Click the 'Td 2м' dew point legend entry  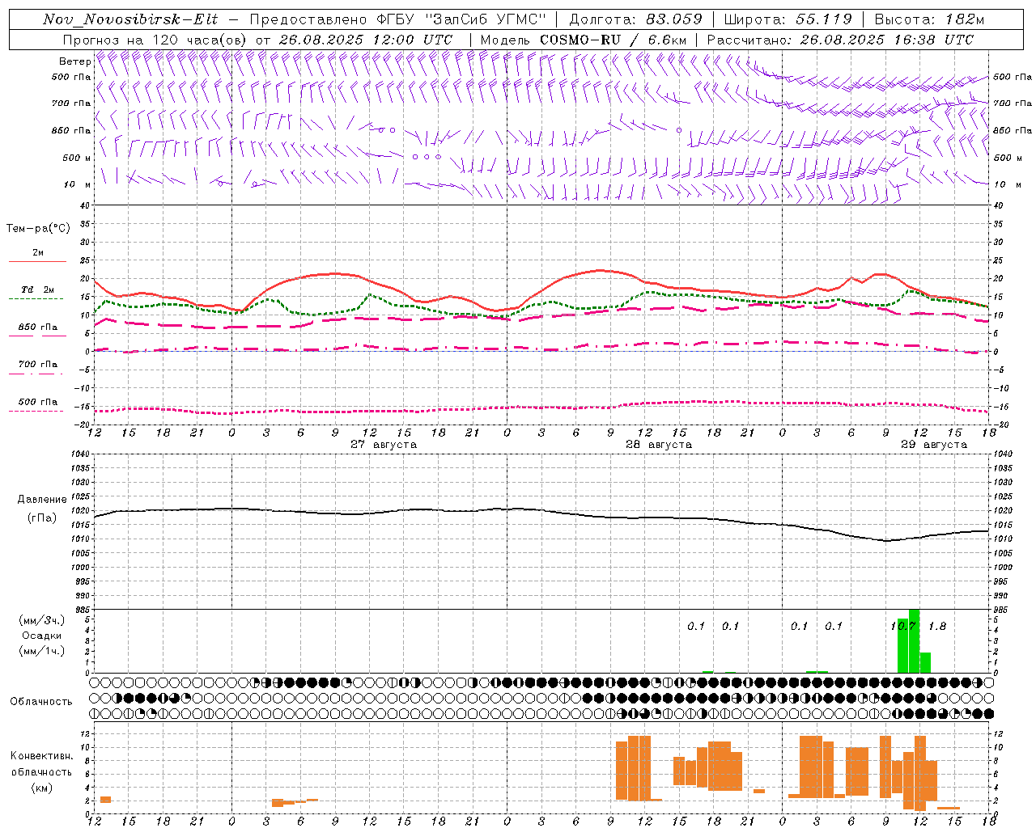click(37, 290)
